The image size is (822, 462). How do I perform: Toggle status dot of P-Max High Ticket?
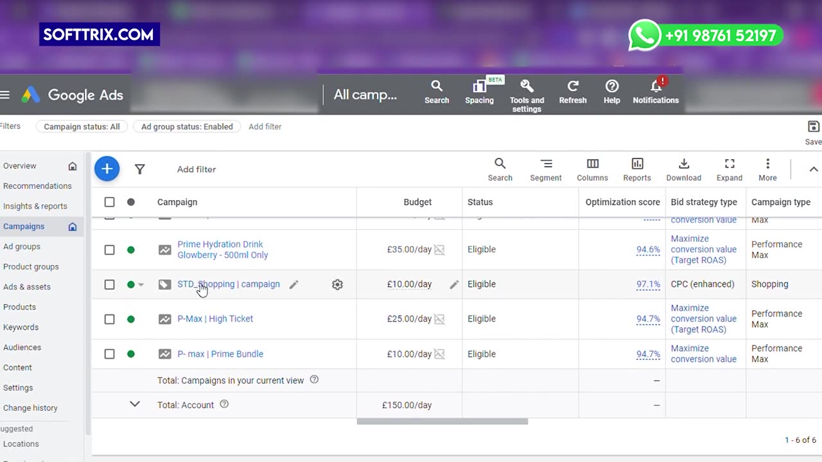coord(131,319)
